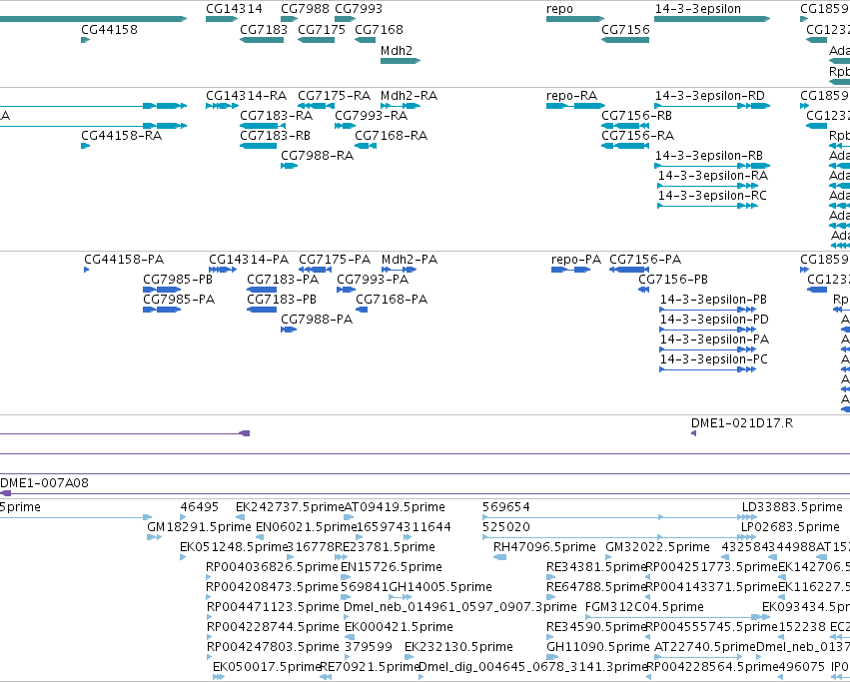Select the AT09419.5prime EST label
The width and height of the screenshot is (850, 682).
(x=395, y=507)
